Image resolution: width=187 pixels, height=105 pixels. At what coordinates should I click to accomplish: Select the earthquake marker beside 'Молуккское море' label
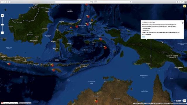pos(77,27)
